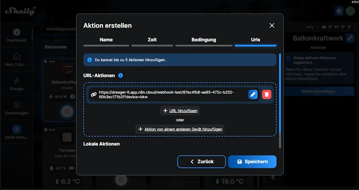This screenshot has height=190, width=359.
Task: Click the plus icon for Gerät hinzufügen
Action: click(16, 129)
